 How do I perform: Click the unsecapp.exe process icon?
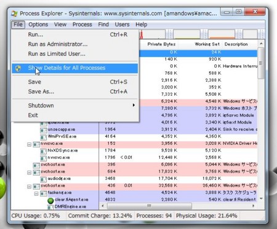(43, 130)
